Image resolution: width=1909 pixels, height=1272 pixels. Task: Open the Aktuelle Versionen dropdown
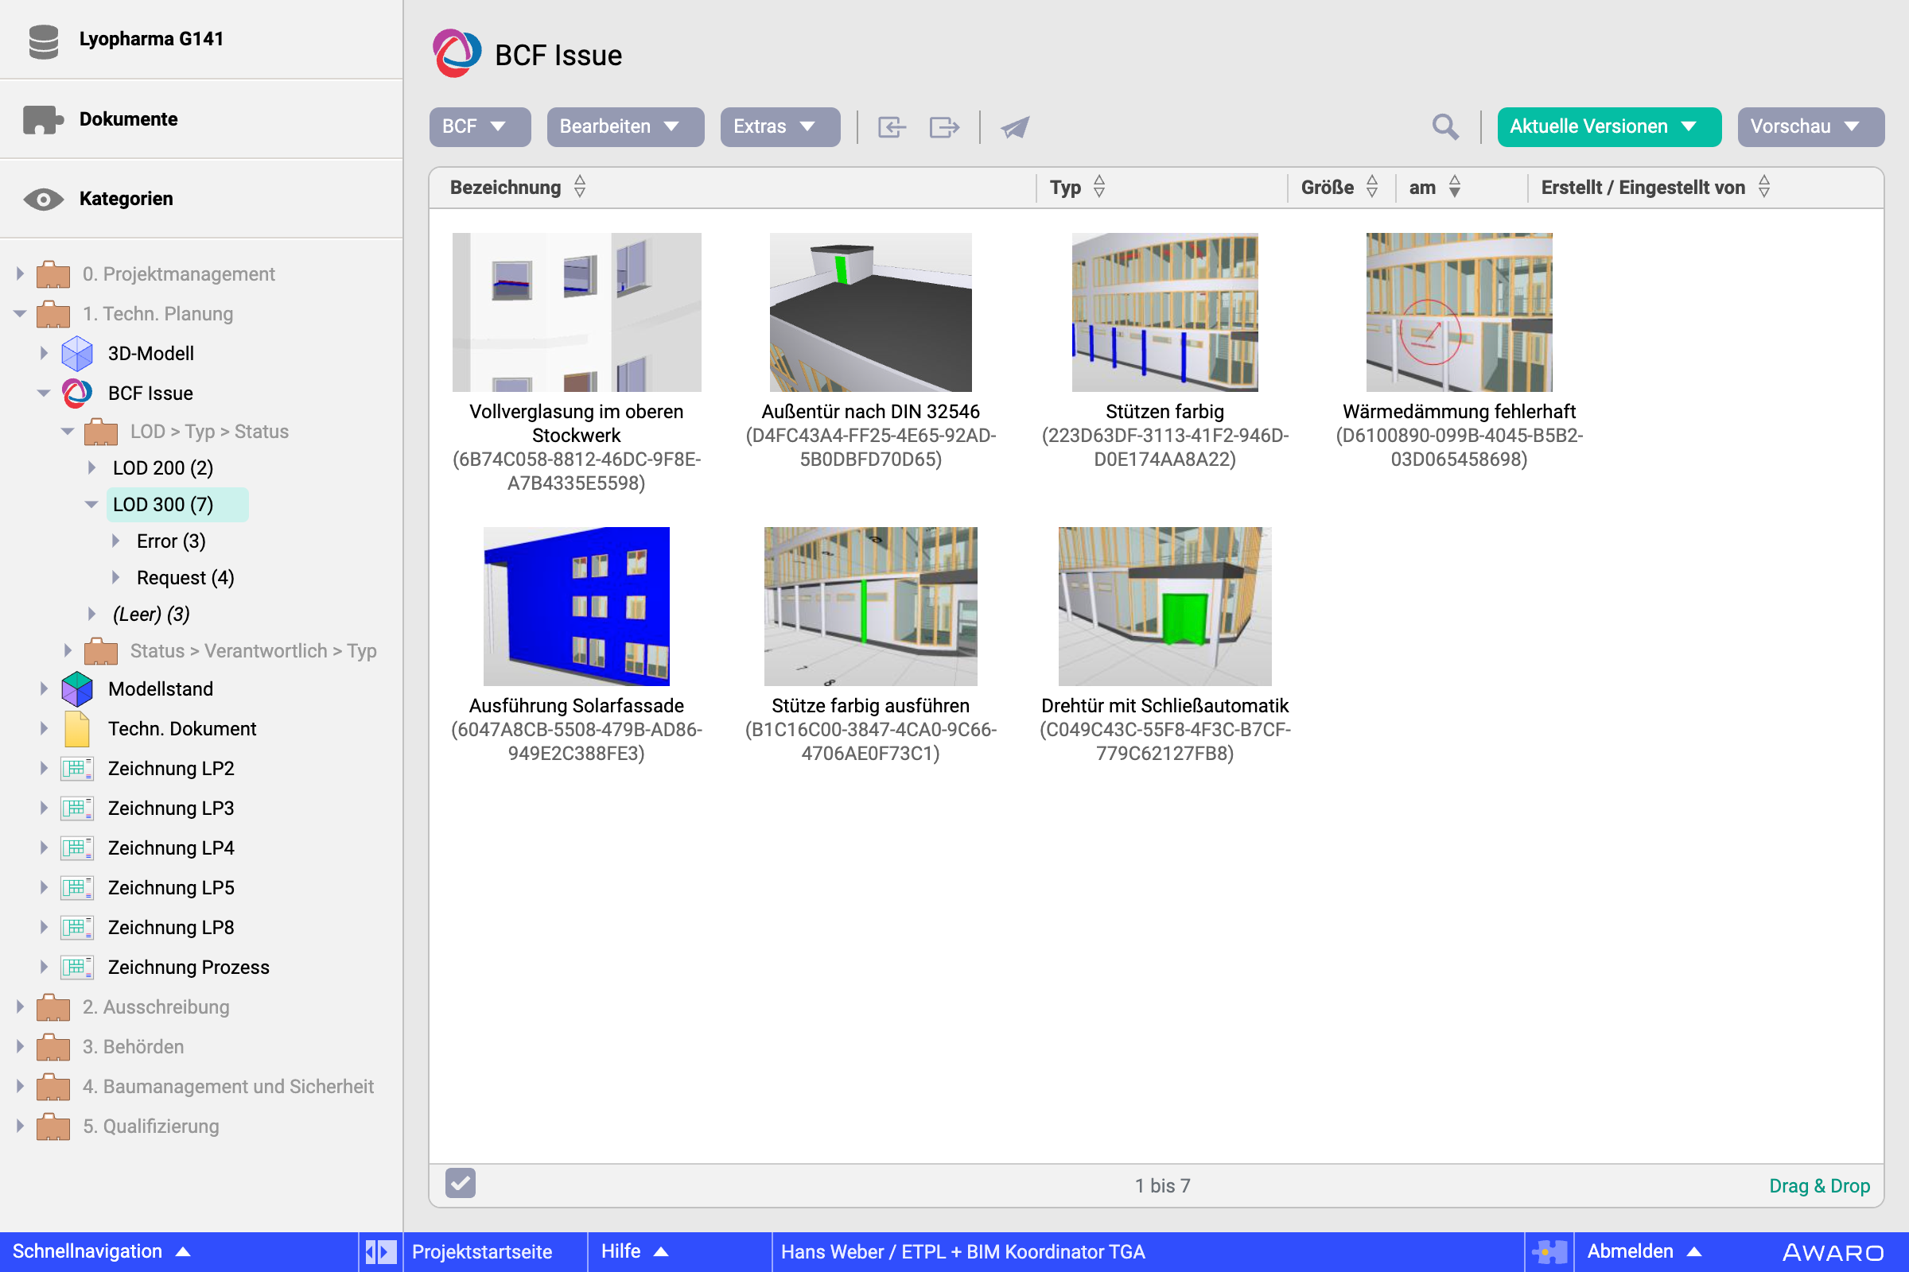(x=1608, y=127)
